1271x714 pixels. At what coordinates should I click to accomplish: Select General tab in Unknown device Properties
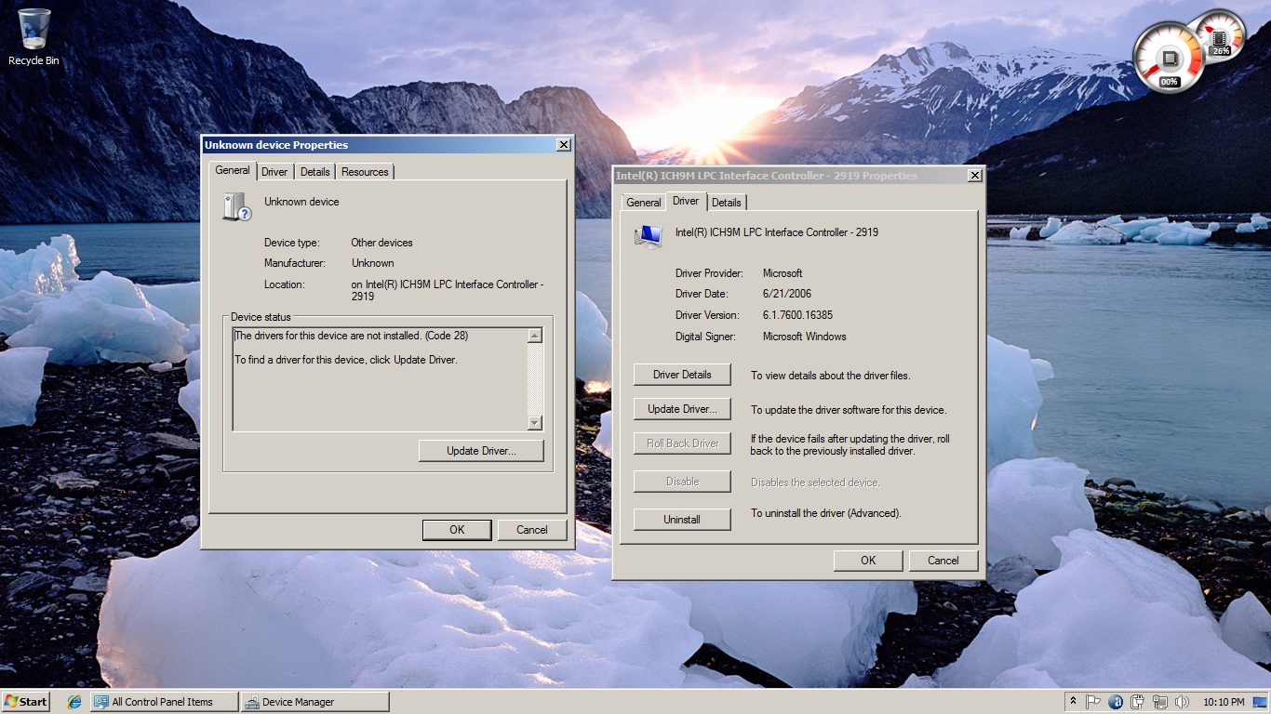(x=233, y=170)
